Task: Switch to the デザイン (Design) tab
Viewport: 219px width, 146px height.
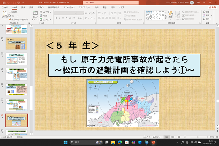Action: pyautogui.click(x=41, y=8)
